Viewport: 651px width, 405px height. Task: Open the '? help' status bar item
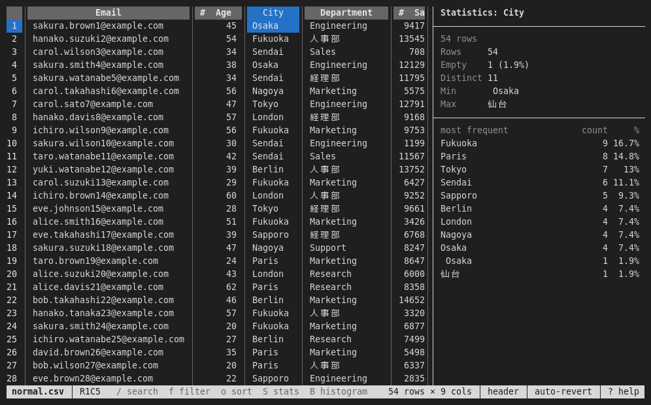(623, 392)
